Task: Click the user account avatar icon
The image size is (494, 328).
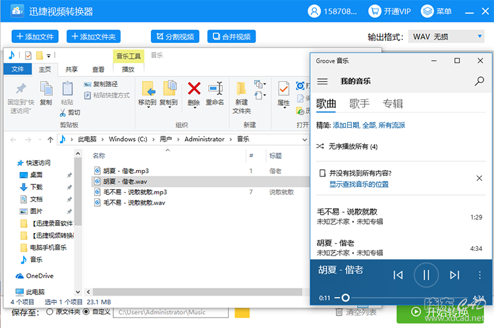Action: tap(314, 11)
